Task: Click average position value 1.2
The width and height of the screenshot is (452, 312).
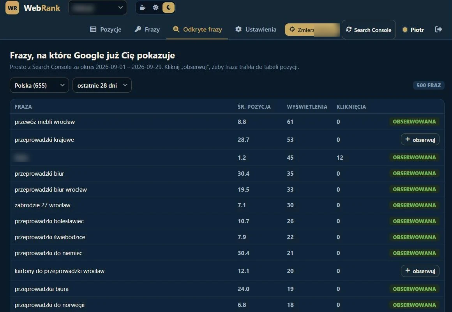Action: click(242, 158)
